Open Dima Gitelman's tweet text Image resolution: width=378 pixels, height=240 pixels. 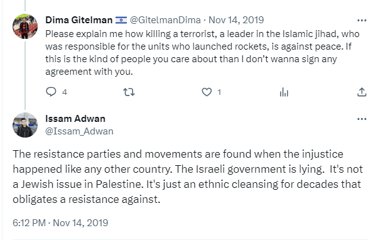coord(202,53)
